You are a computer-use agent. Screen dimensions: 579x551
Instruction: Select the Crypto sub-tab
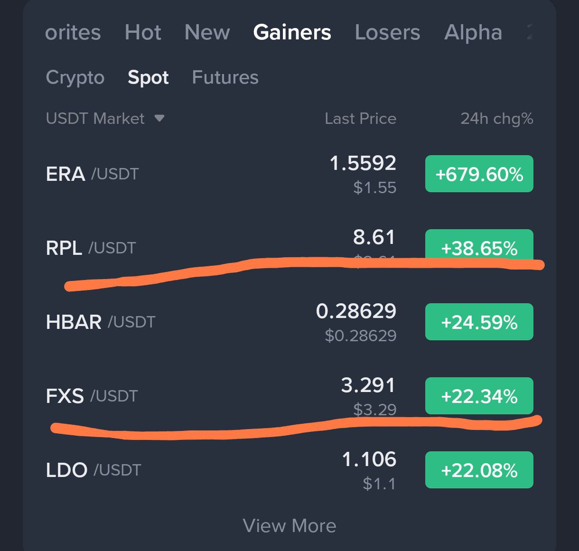(x=75, y=77)
